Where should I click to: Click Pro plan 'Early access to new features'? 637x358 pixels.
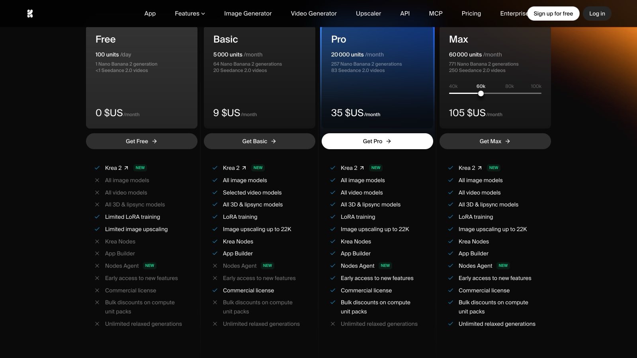[x=377, y=278]
